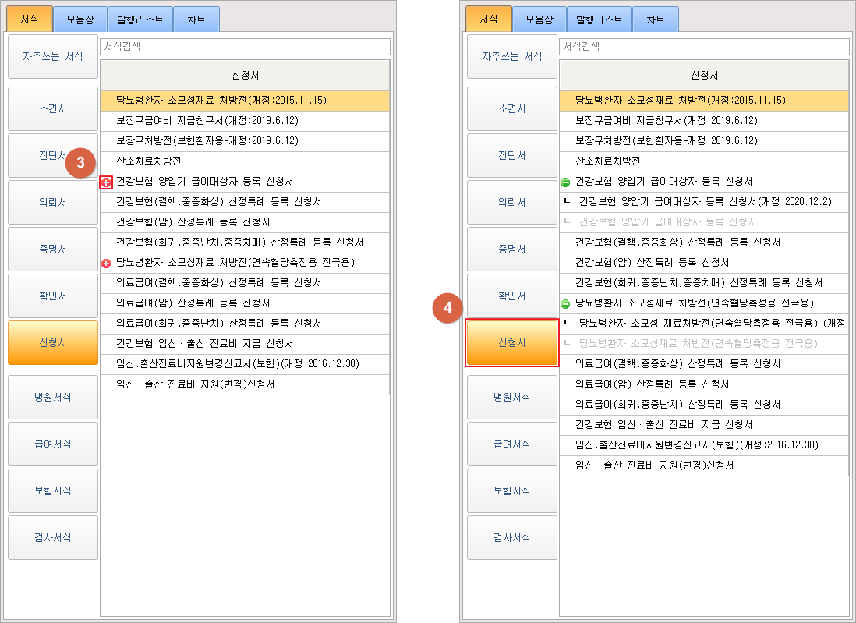This screenshot has width=856, height=623.
Task: Focus the 서식검색 field in left panel
Action: (245, 47)
